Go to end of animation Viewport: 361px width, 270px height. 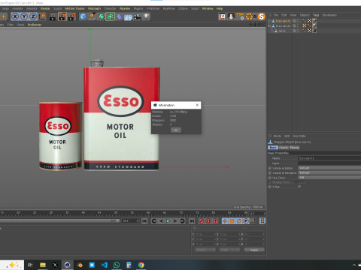(x=192, y=221)
